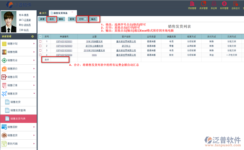Image resolution: width=244 pixels, height=150 pixels.
Task: Click the 销售退货 package icon
Action: tap(4, 135)
